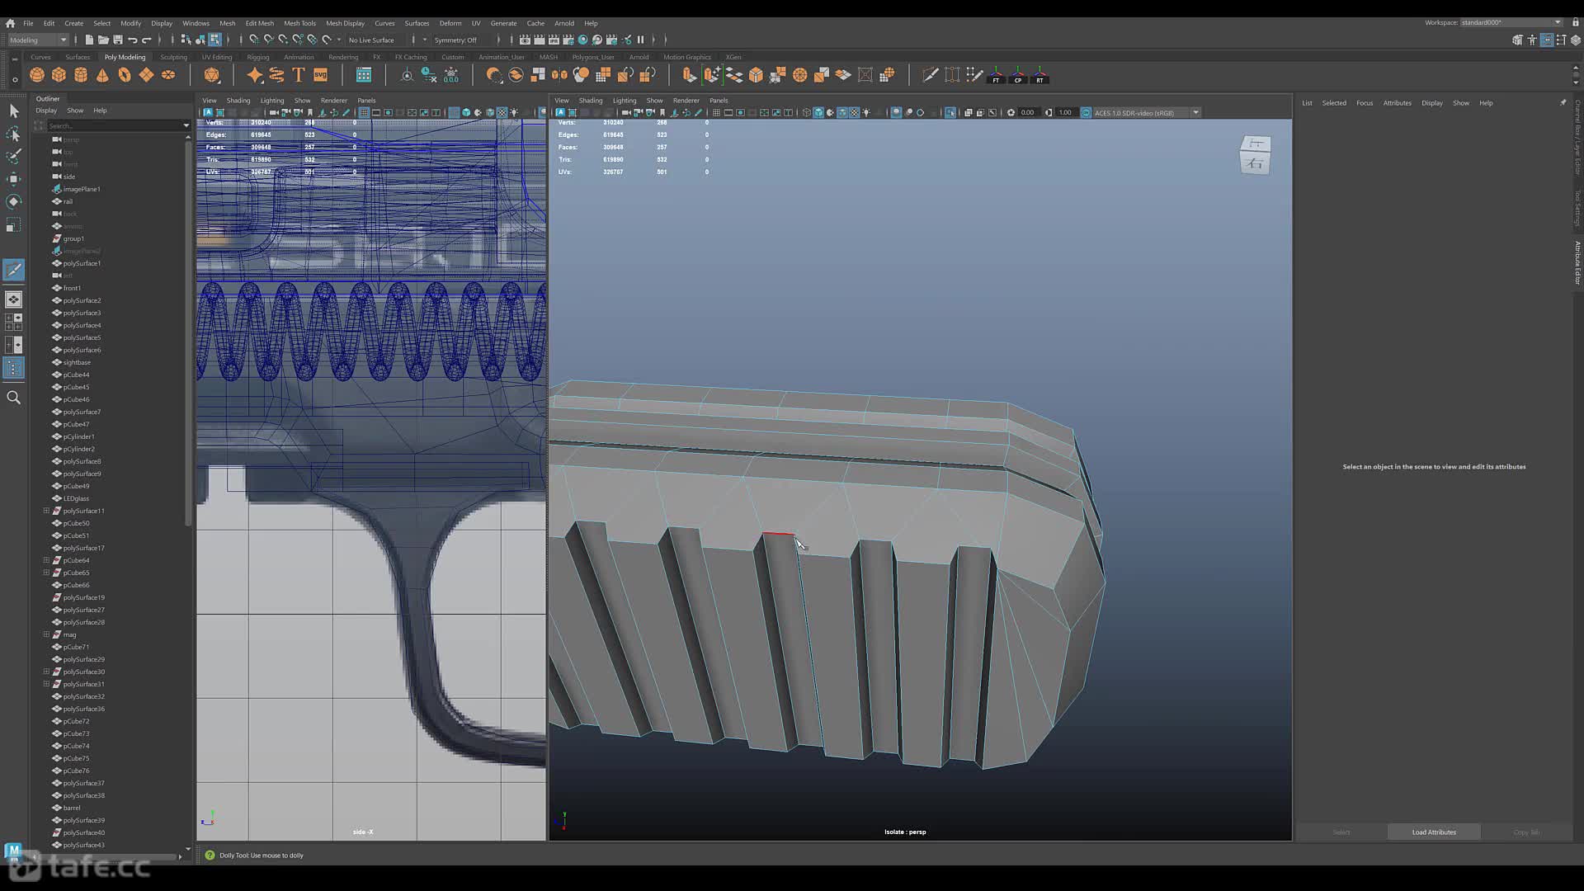This screenshot has height=891, width=1584.
Task: Toggle the Attribute Editor panel icon
Action: click(1547, 40)
